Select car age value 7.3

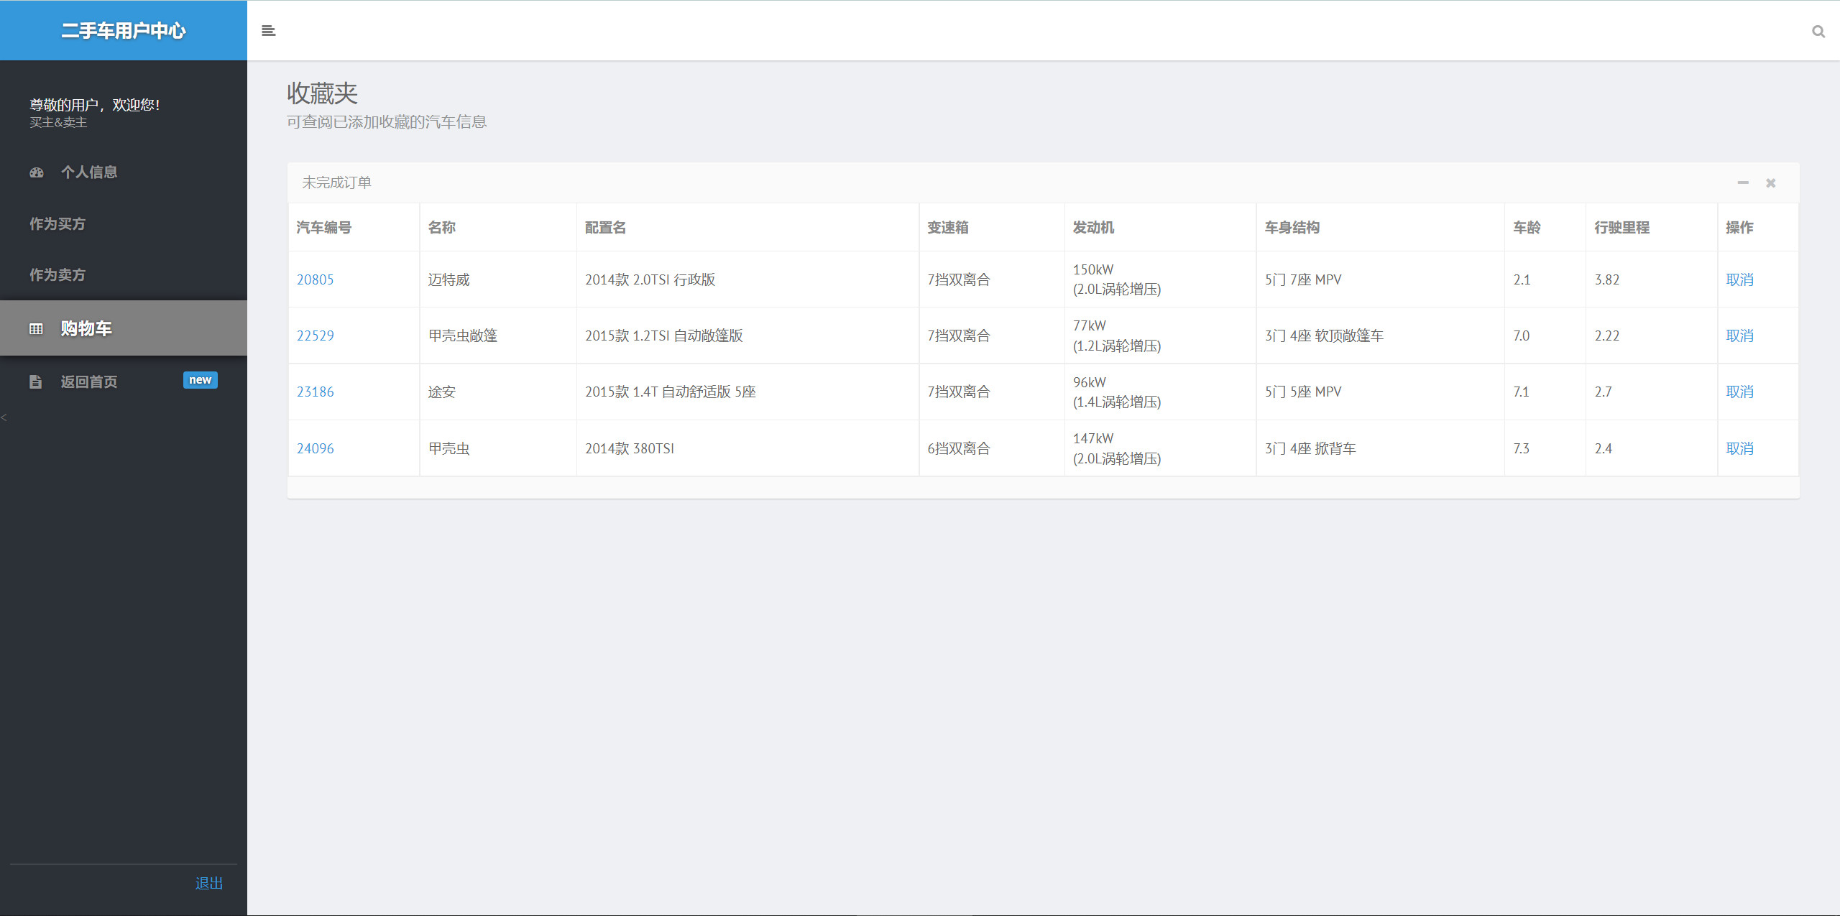1521,448
